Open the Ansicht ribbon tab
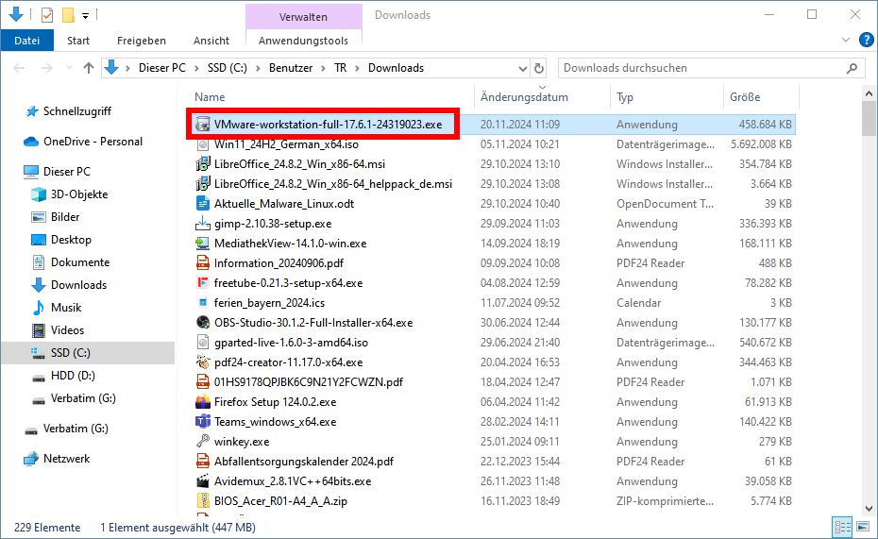878x539 pixels. coord(211,41)
